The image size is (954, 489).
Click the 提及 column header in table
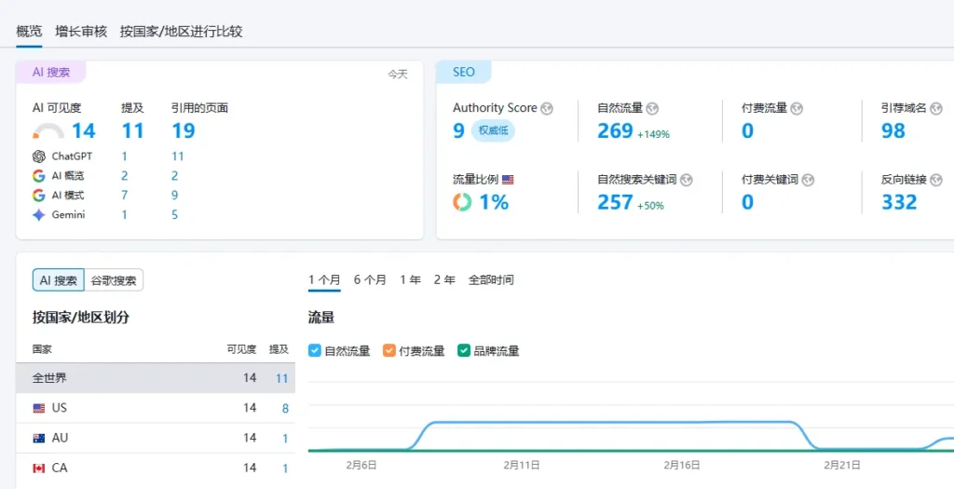pos(279,349)
